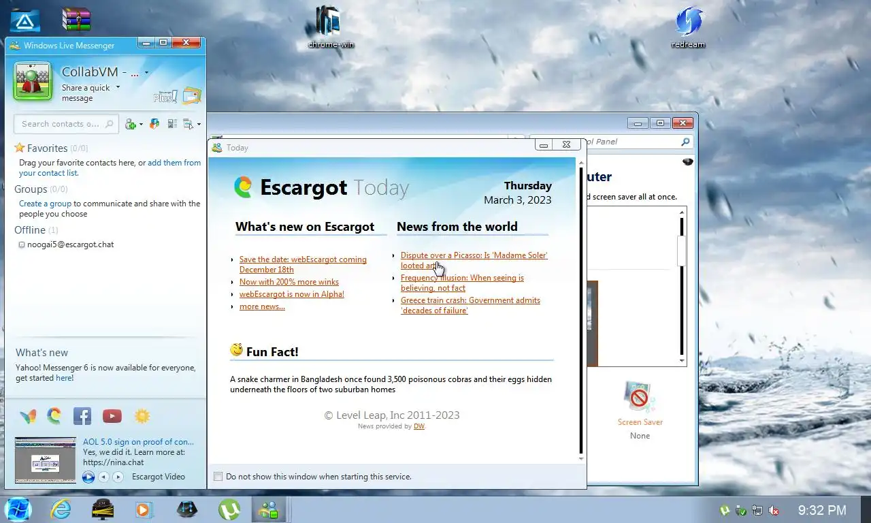Open the Windows Start menu
871x523 pixels.
(x=18, y=509)
